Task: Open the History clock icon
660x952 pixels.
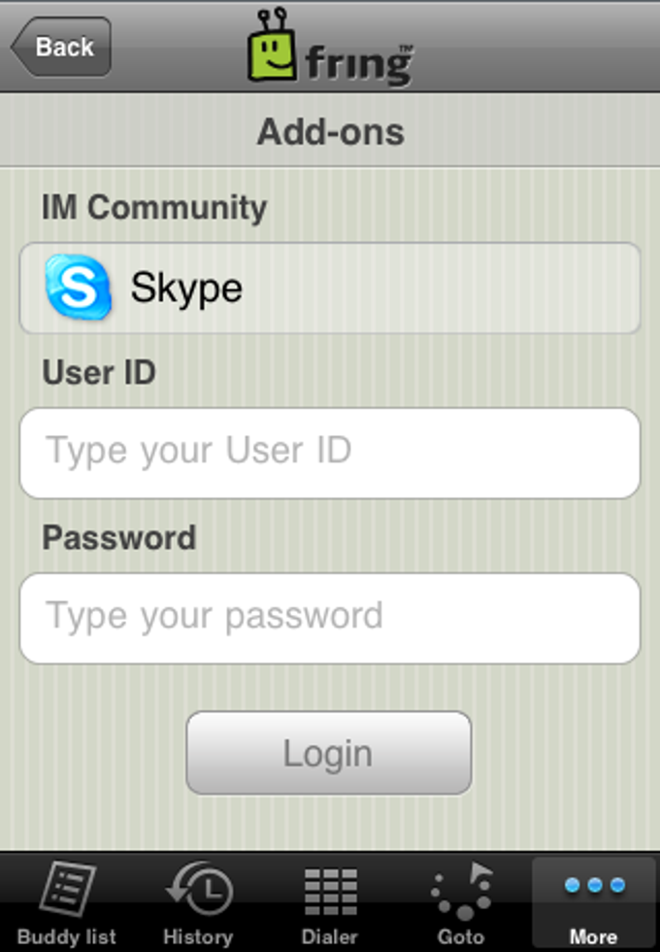Action: [199, 889]
